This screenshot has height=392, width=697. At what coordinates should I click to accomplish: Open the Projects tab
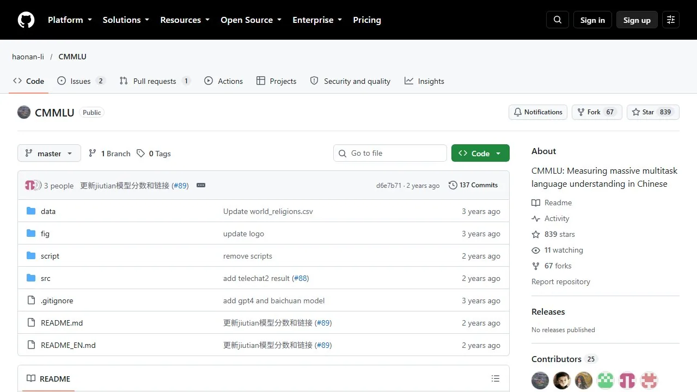(x=276, y=81)
